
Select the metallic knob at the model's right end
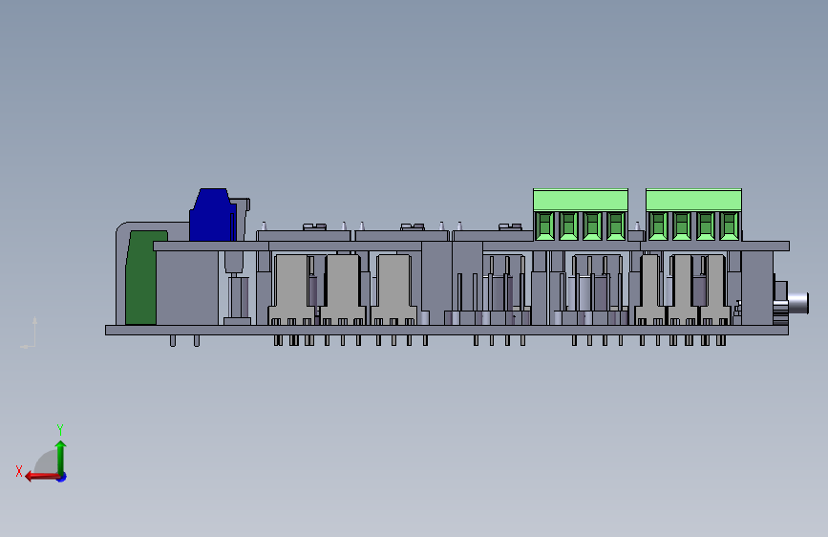796,304
